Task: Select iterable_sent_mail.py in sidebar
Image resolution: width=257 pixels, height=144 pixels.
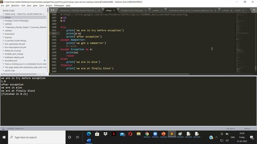Action: [x=14, y=54]
